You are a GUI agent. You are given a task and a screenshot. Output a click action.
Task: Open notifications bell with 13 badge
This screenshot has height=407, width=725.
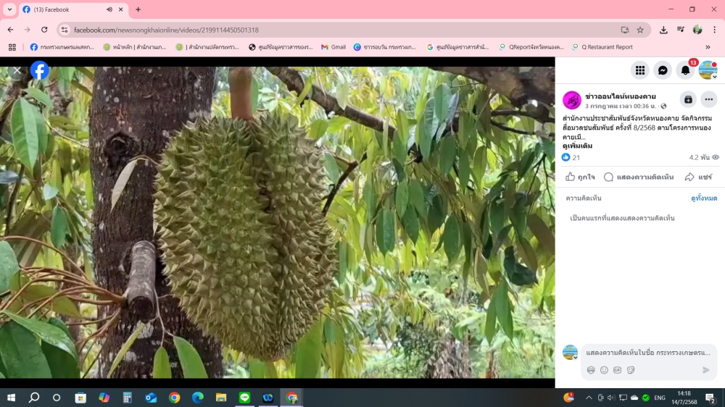tap(685, 70)
